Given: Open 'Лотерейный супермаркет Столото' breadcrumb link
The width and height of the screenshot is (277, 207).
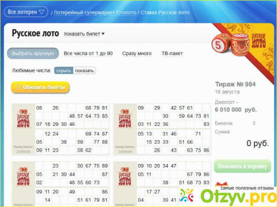Looking at the screenshot, I should tap(95, 12).
